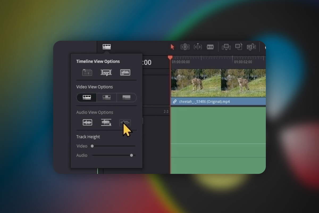Select Thumbnail video view option

(x=107, y=97)
